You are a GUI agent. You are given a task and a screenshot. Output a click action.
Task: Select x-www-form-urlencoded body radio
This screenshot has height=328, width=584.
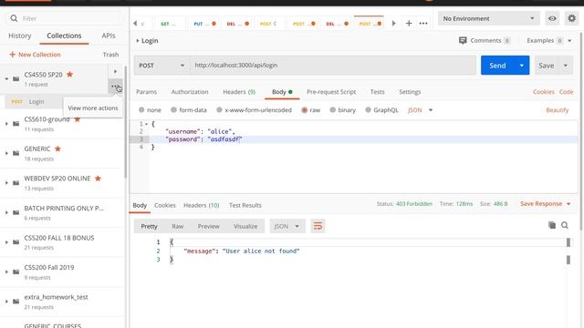[219, 110]
